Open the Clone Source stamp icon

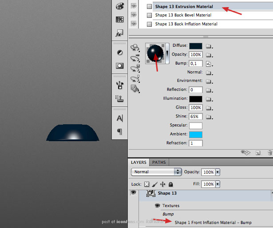coord(119,98)
